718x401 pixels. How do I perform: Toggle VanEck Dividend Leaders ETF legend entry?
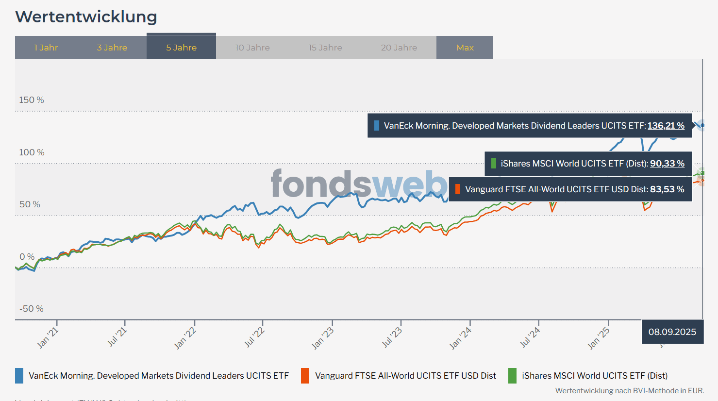click(x=152, y=376)
